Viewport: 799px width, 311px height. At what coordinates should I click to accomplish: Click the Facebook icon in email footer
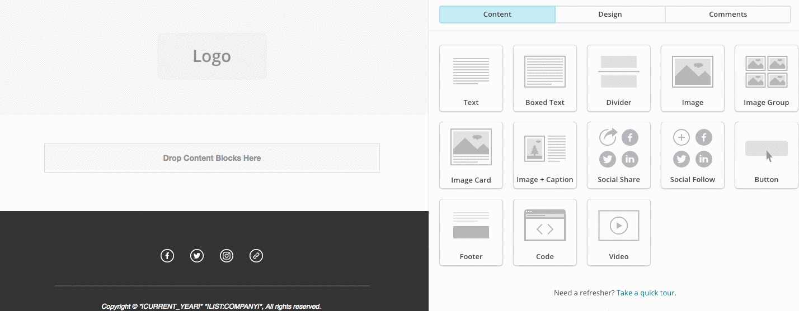coord(167,256)
